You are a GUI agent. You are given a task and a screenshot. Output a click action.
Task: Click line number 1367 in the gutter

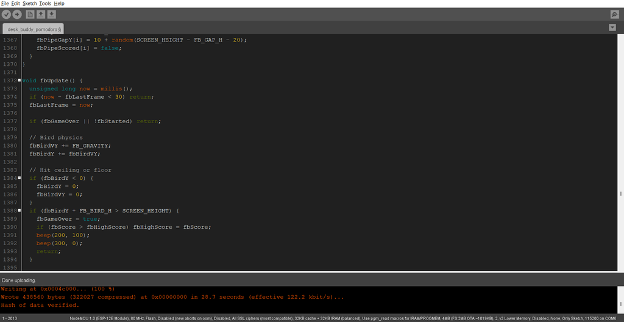coord(9,40)
